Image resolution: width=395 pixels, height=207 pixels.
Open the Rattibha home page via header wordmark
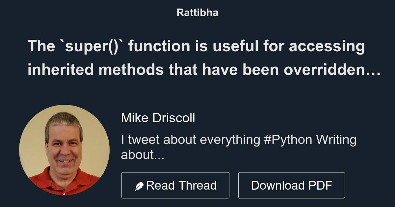(197, 13)
